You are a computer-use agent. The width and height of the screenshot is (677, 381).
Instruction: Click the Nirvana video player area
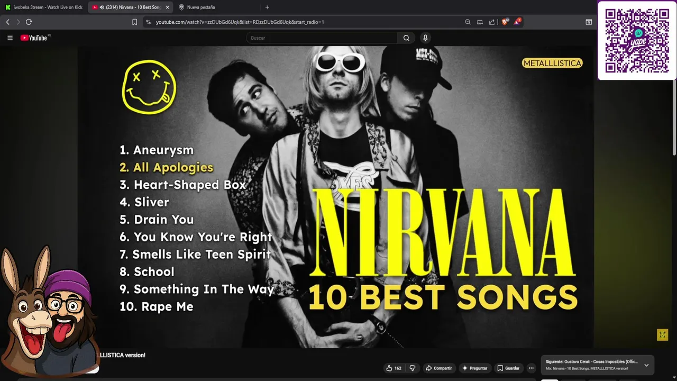click(336, 197)
